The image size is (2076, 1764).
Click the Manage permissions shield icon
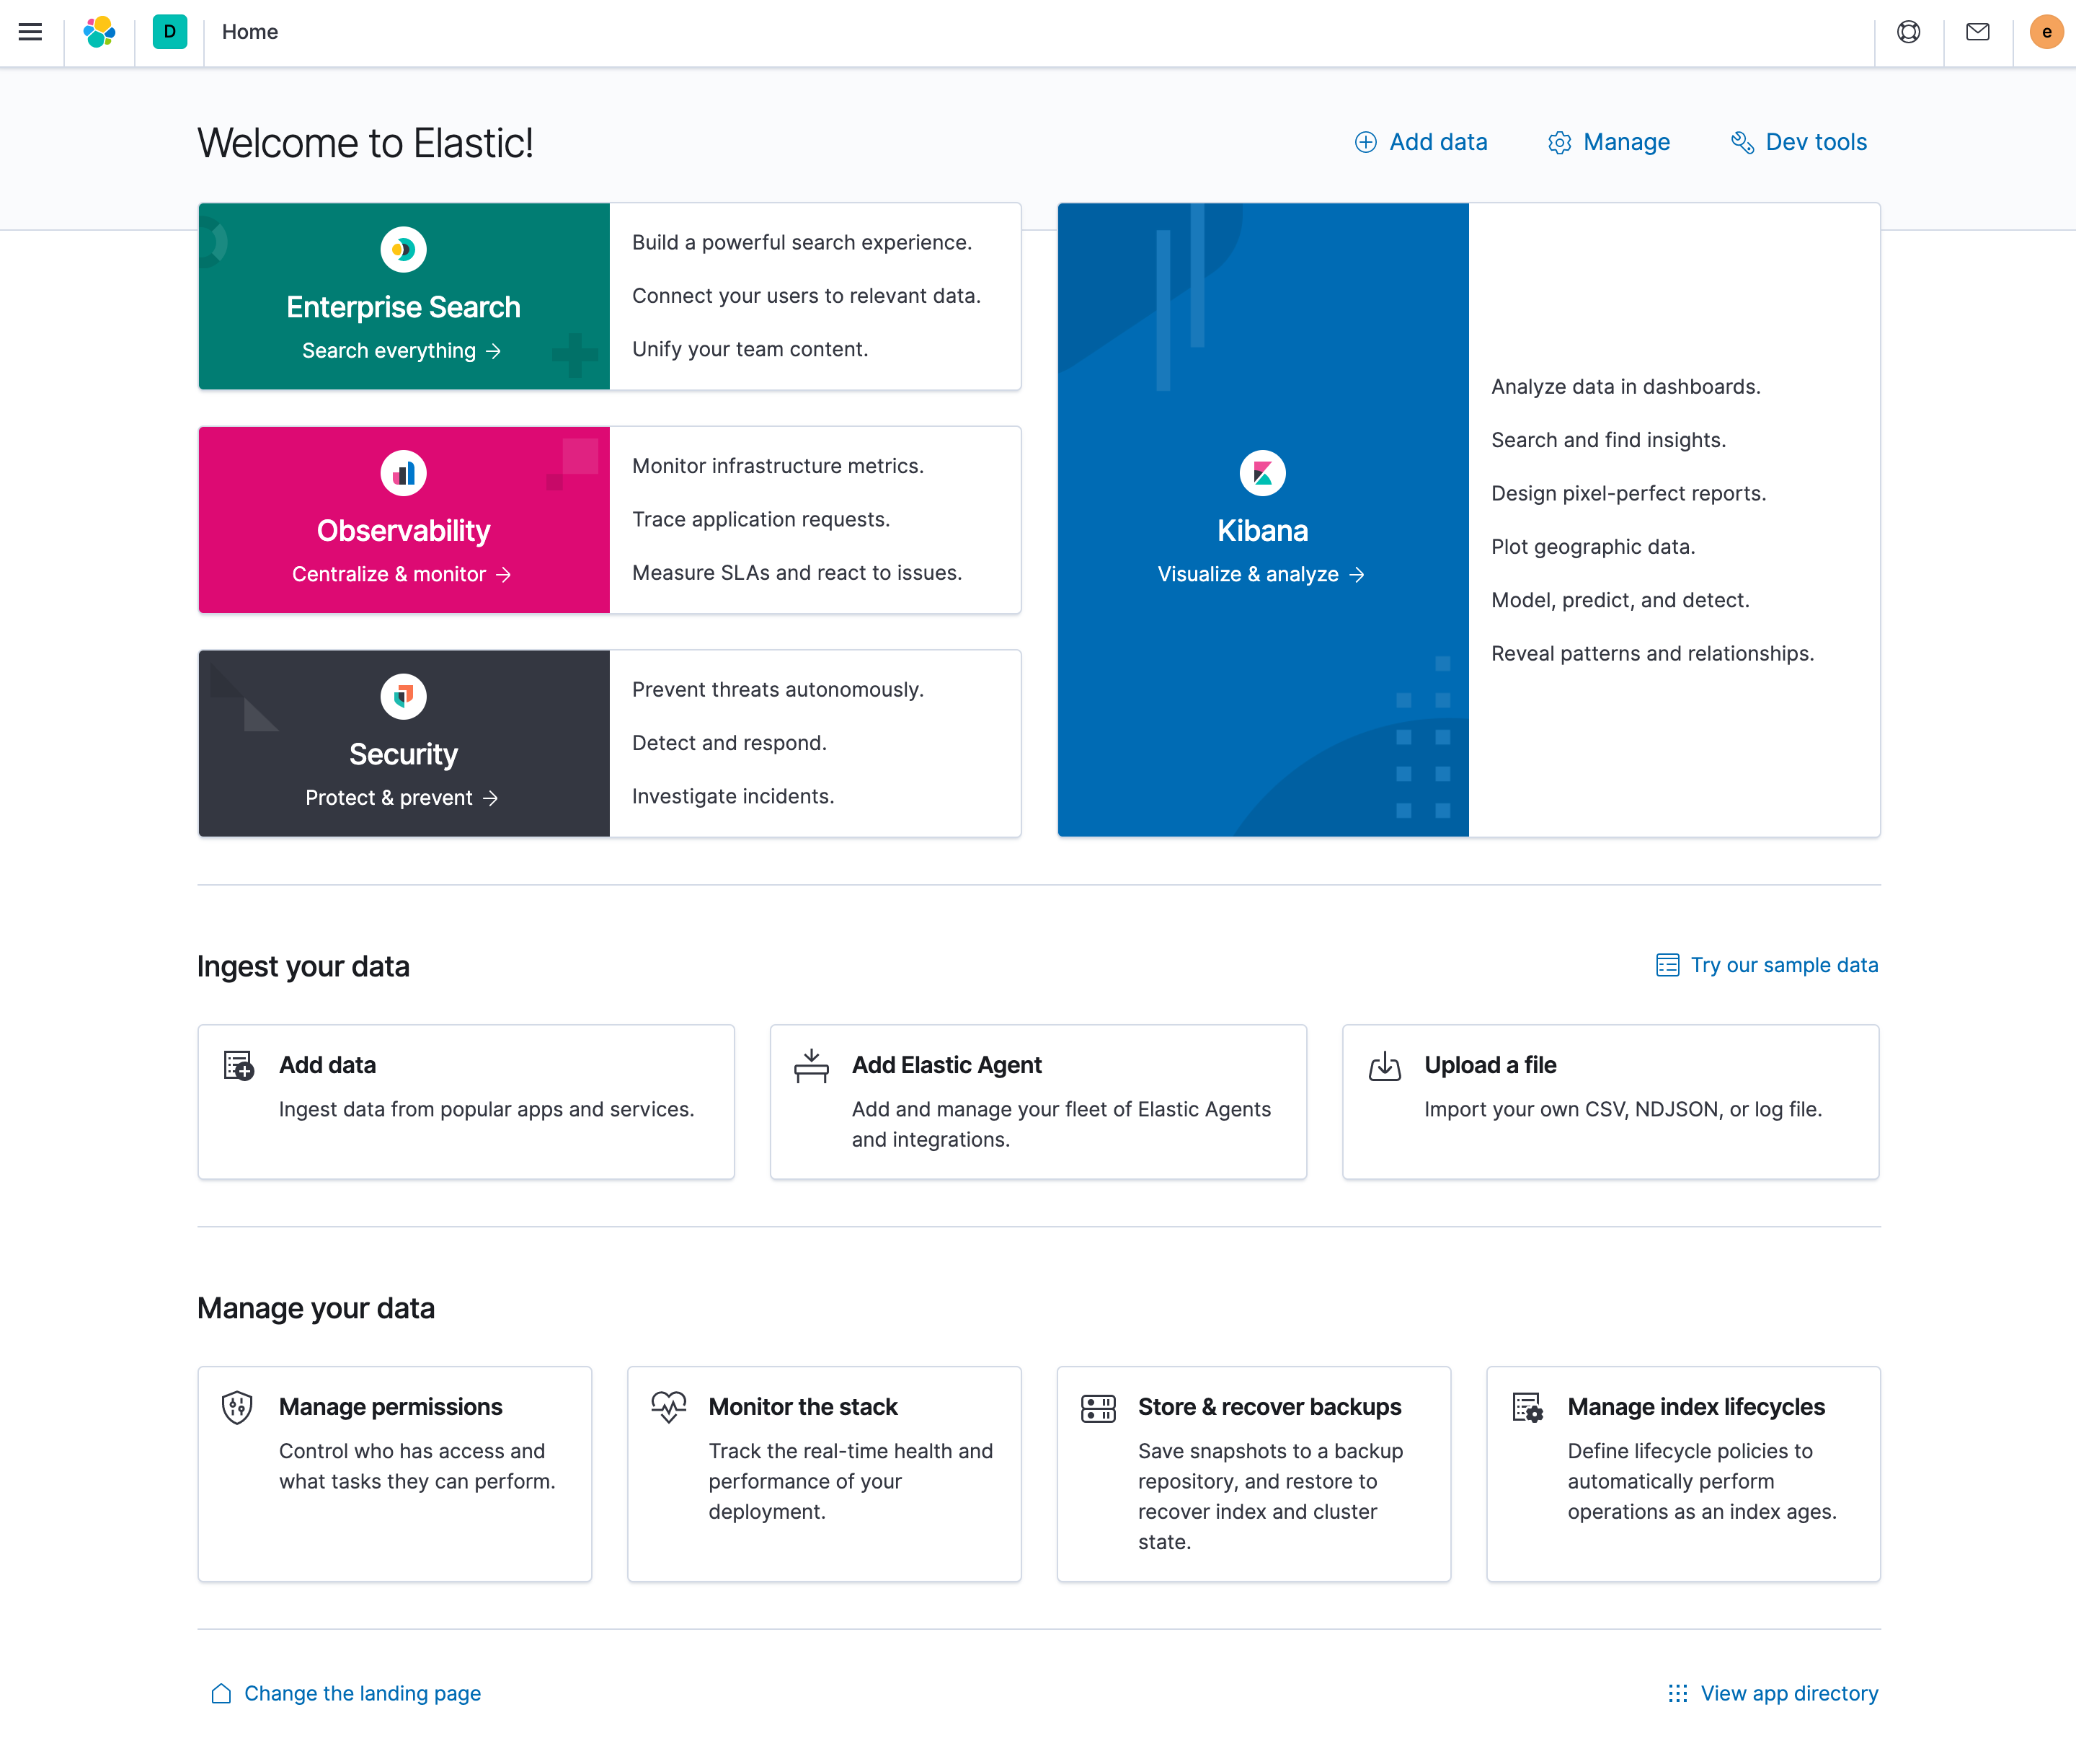point(237,1407)
